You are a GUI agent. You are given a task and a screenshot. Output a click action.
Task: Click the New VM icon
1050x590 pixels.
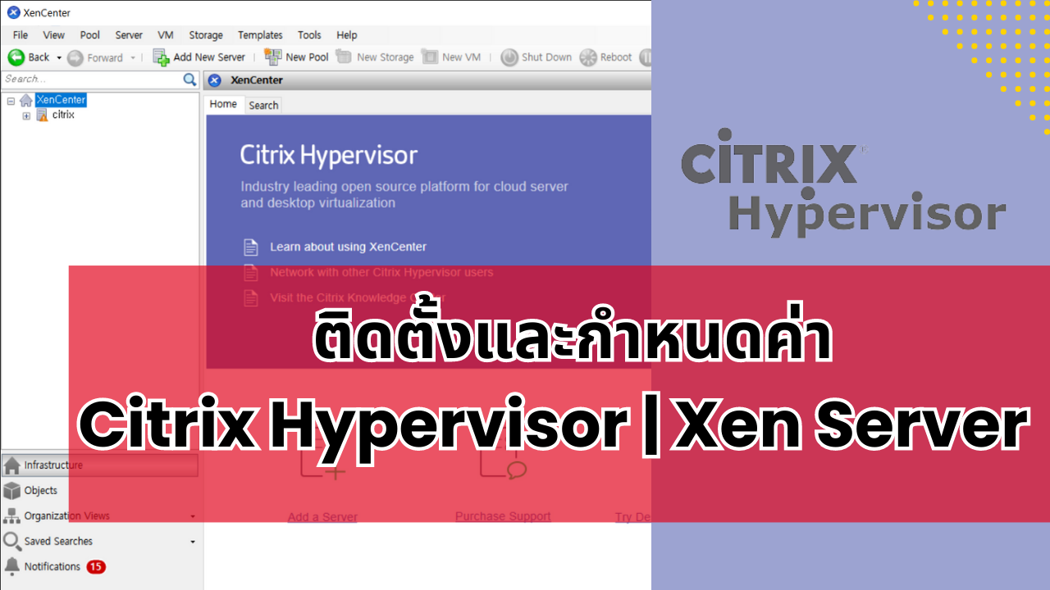[x=430, y=57]
